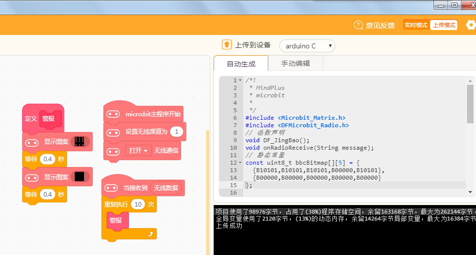476x255 pixels.
Task: Open first display pattern LED matrix picker
Action: tap(80, 142)
